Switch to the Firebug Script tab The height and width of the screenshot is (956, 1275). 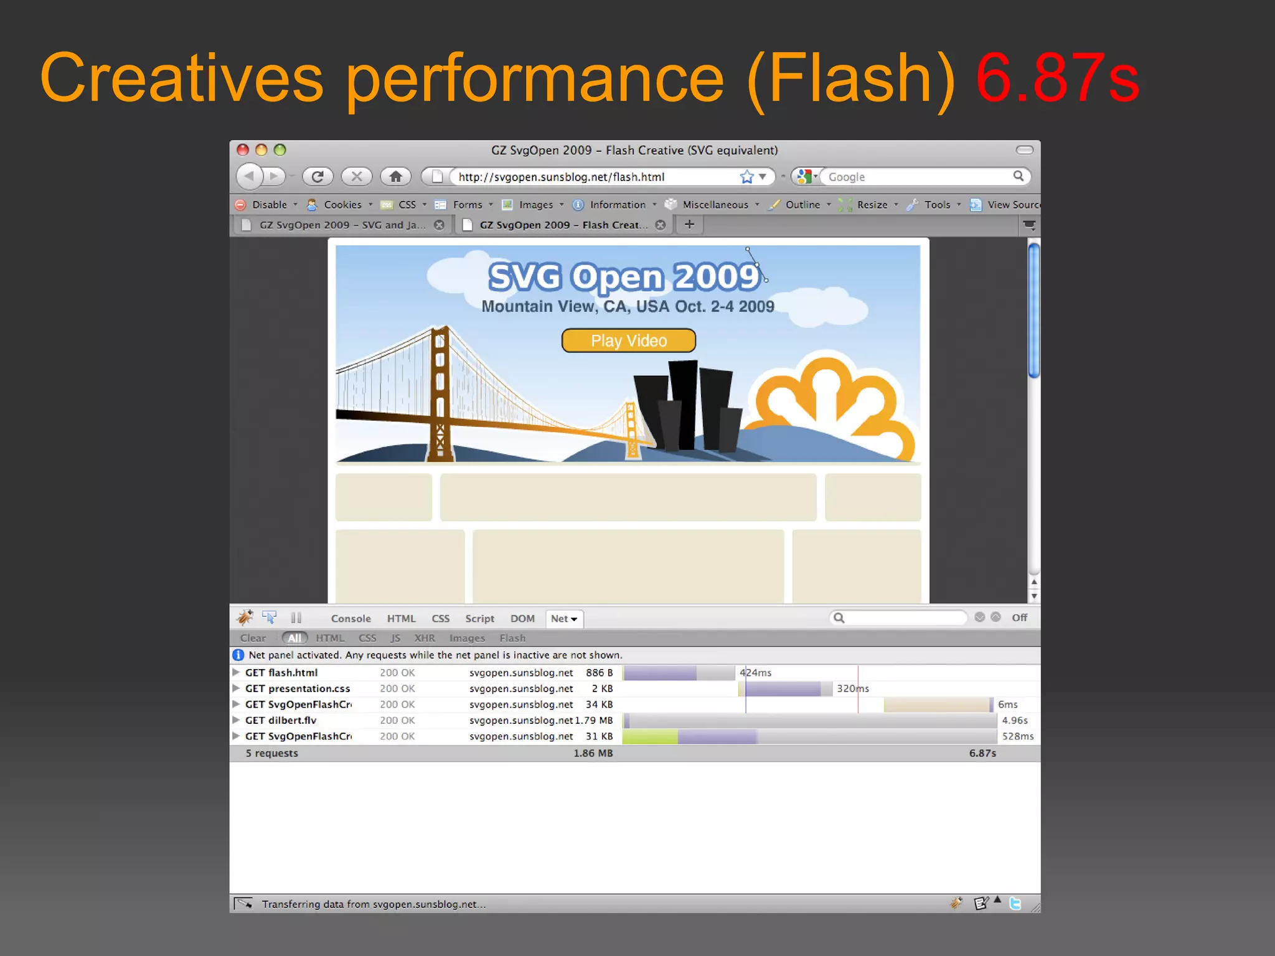tap(479, 619)
